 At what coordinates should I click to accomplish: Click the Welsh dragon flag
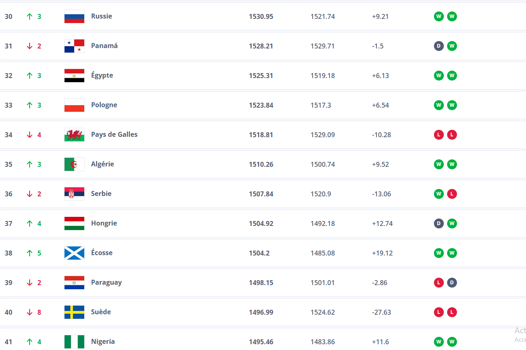click(x=74, y=135)
